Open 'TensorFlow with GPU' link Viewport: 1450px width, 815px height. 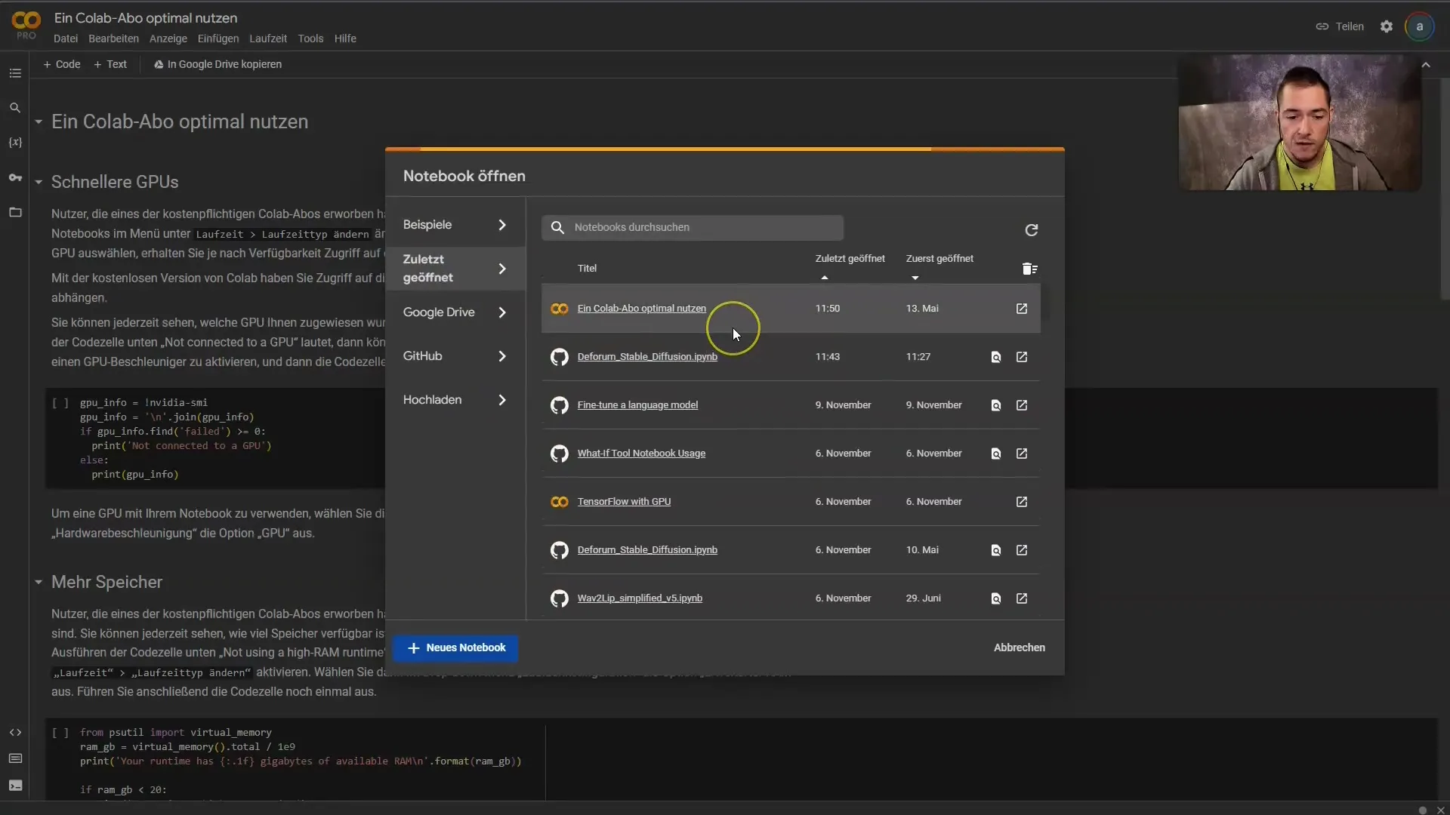coord(624,502)
